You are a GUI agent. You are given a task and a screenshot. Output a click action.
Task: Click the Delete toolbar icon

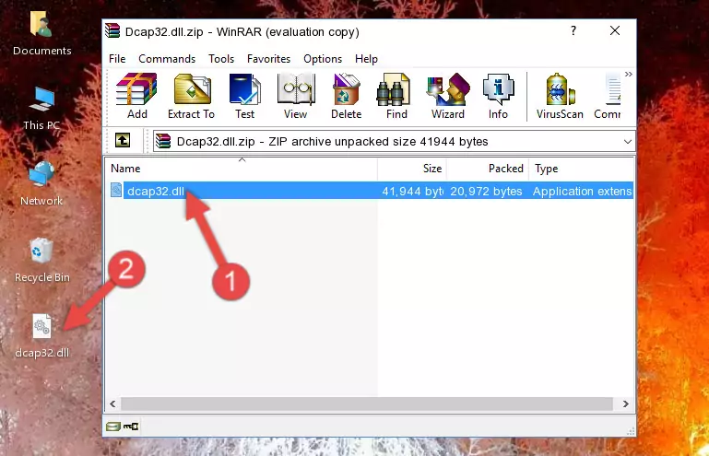tap(346, 96)
